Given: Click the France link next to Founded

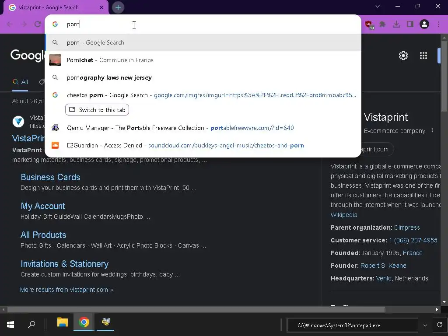Looking at the screenshot, I should pos(413,253).
